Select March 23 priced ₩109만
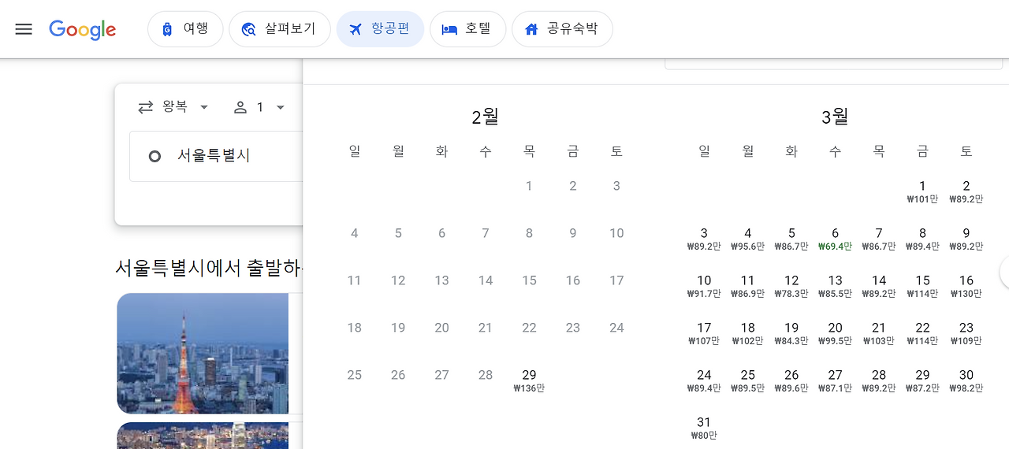Viewport: 1009px width, 449px height. click(x=966, y=333)
